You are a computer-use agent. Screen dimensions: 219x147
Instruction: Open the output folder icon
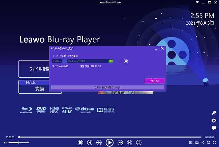(x=126, y=61)
